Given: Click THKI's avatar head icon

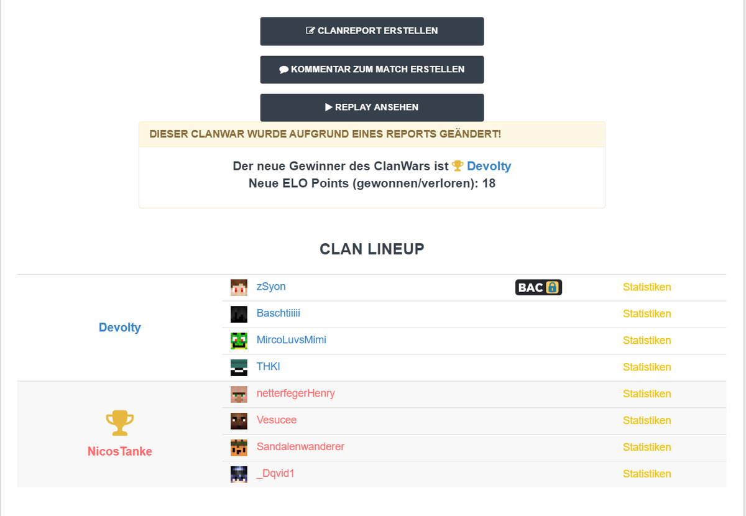Looking at the screenshot, I should (239, 368).
